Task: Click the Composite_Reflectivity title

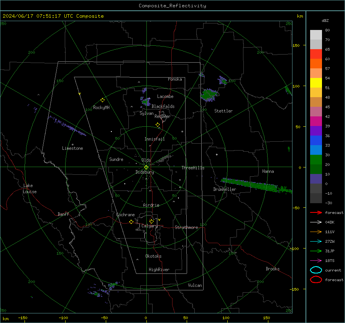Action: click(x=172, y=6)
